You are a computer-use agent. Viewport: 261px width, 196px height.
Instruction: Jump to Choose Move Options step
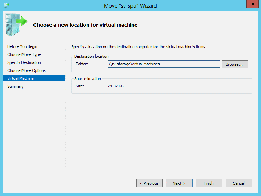point(27,70)
